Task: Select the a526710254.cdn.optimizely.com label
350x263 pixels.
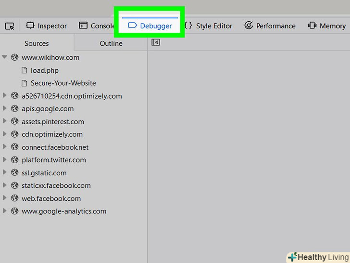Action: click(72, 96)
